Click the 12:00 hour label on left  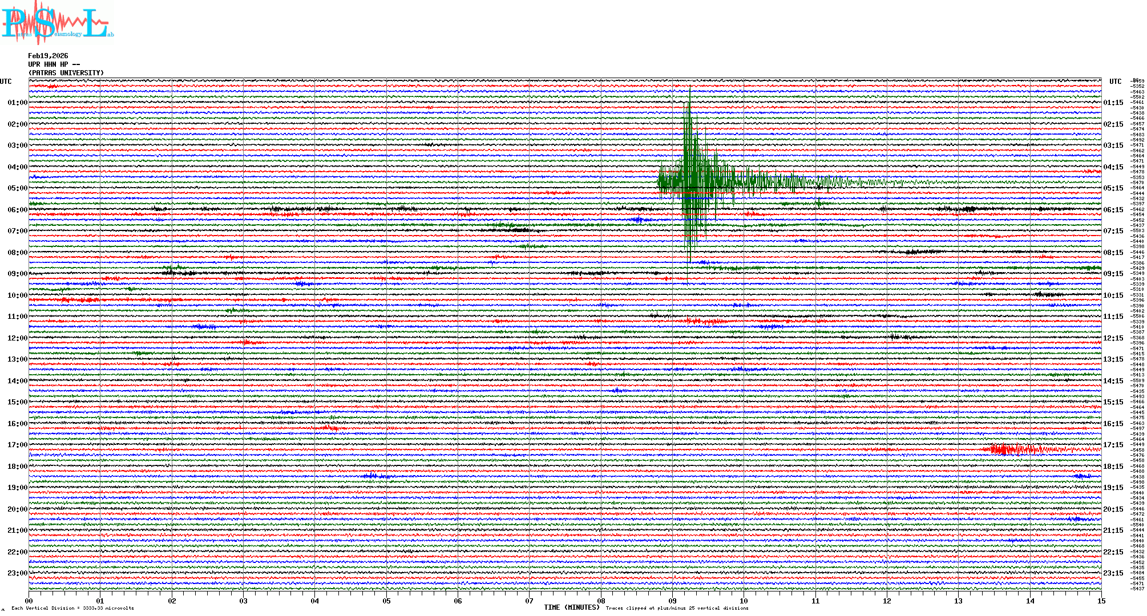(17, 338)
